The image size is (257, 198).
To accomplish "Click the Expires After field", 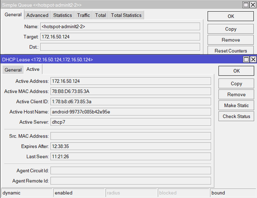I will pyautogui.click(x=131, y=146).
